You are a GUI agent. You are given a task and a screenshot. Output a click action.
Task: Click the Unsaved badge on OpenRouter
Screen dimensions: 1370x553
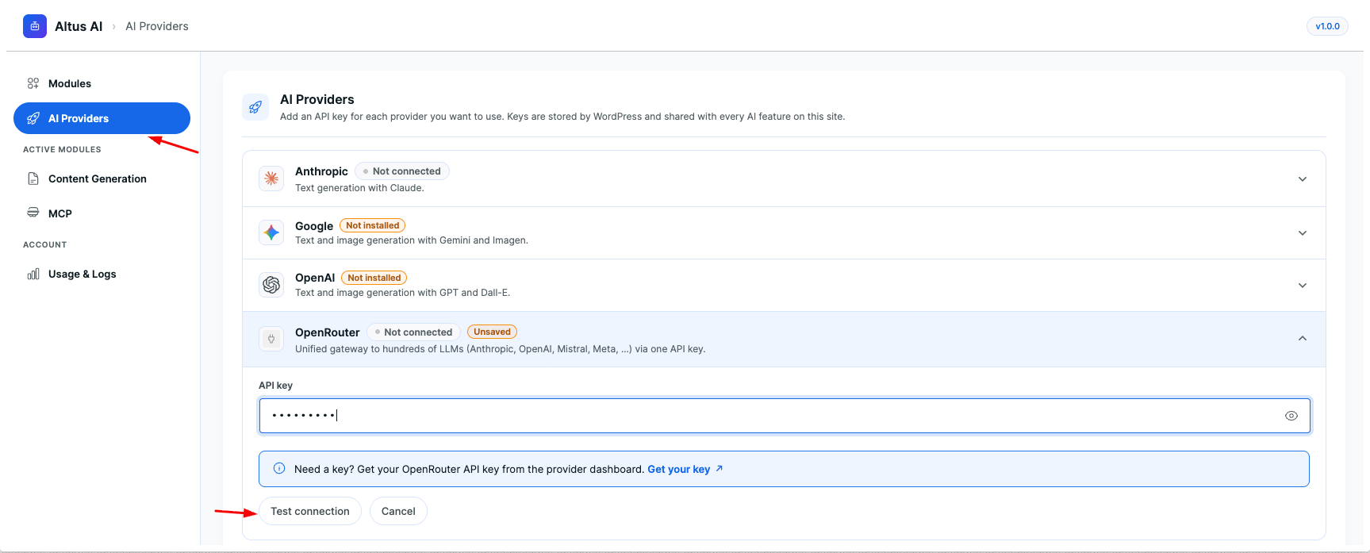point(492,332)
